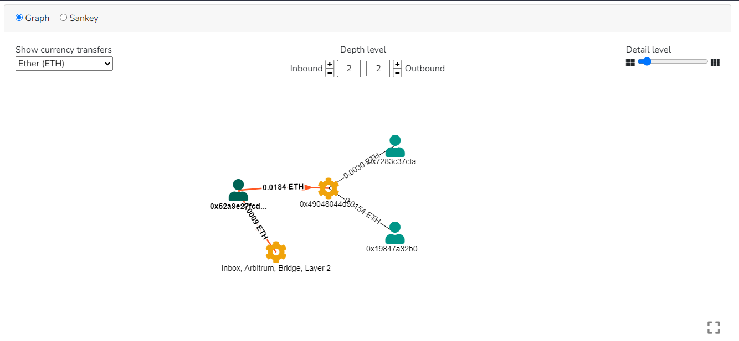Click the 0.0184 ETH transfer label

[x=283, y=187]
